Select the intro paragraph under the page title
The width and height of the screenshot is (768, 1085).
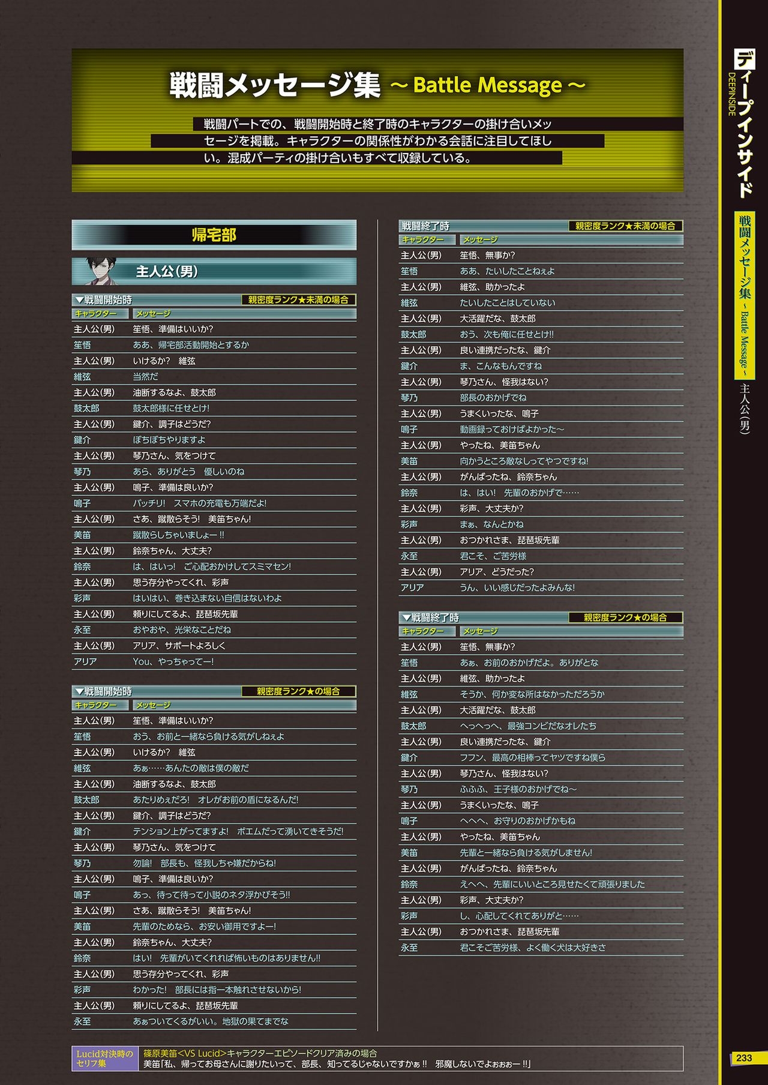click(x=378, y=141)
